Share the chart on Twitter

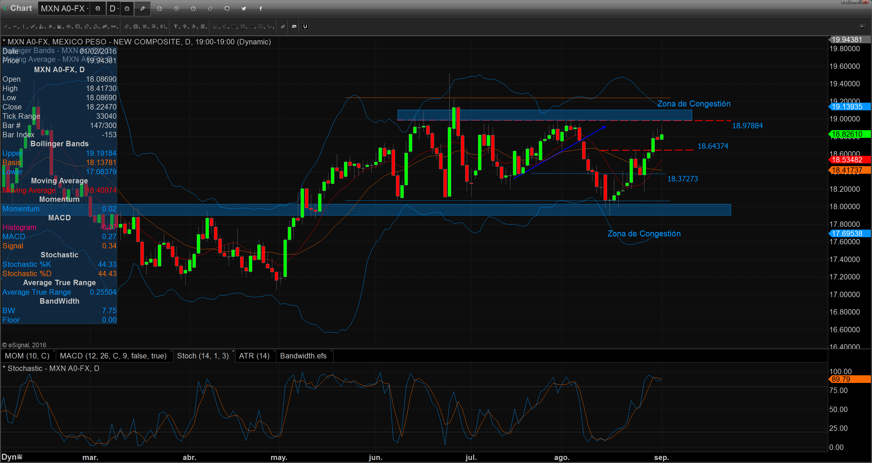244,8
